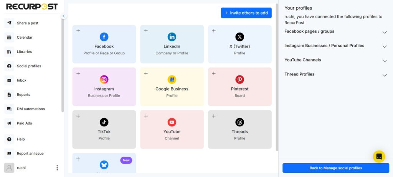393x177 pixels.
Task: Open Inbox from the sidebar
Action: point(21,80)
